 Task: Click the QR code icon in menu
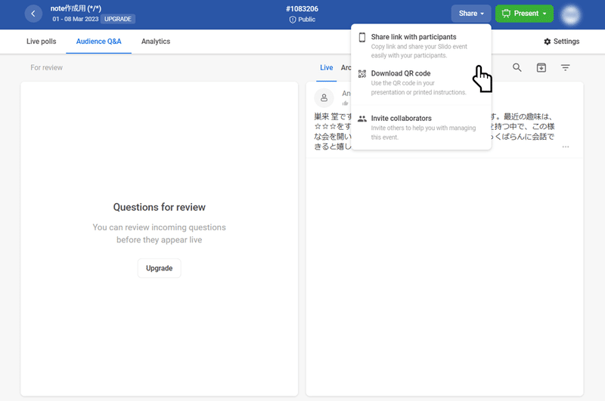click(x=362, y=74)
